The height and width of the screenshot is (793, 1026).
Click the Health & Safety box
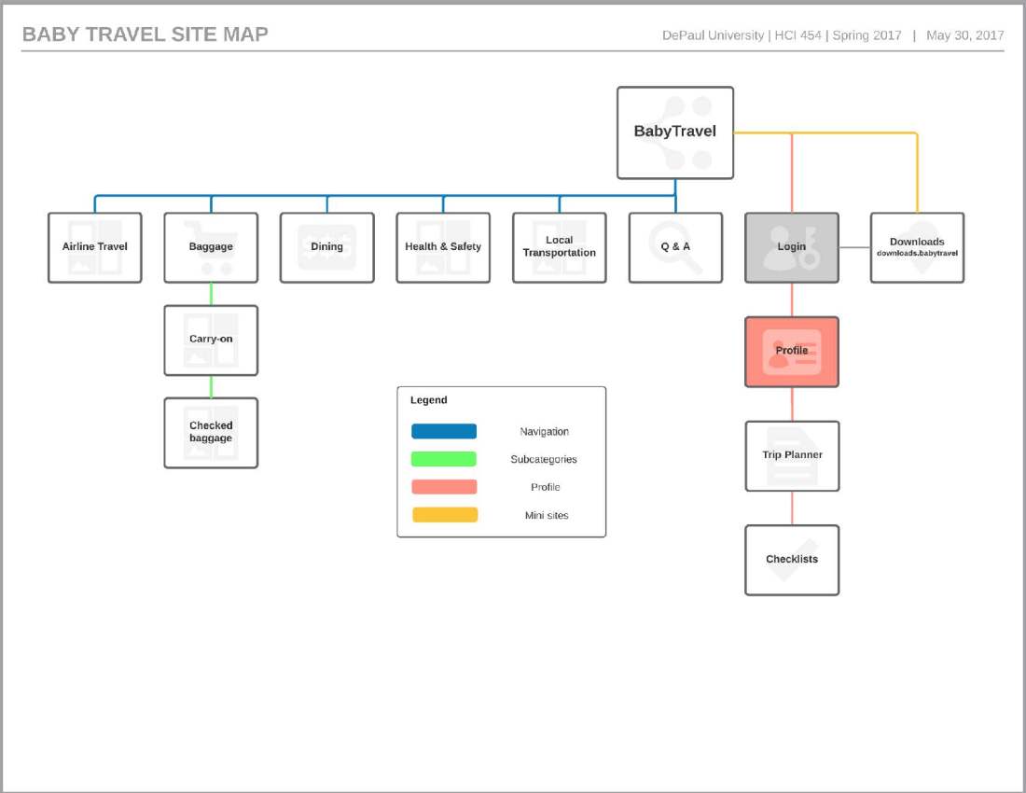[x=442, y=247]
